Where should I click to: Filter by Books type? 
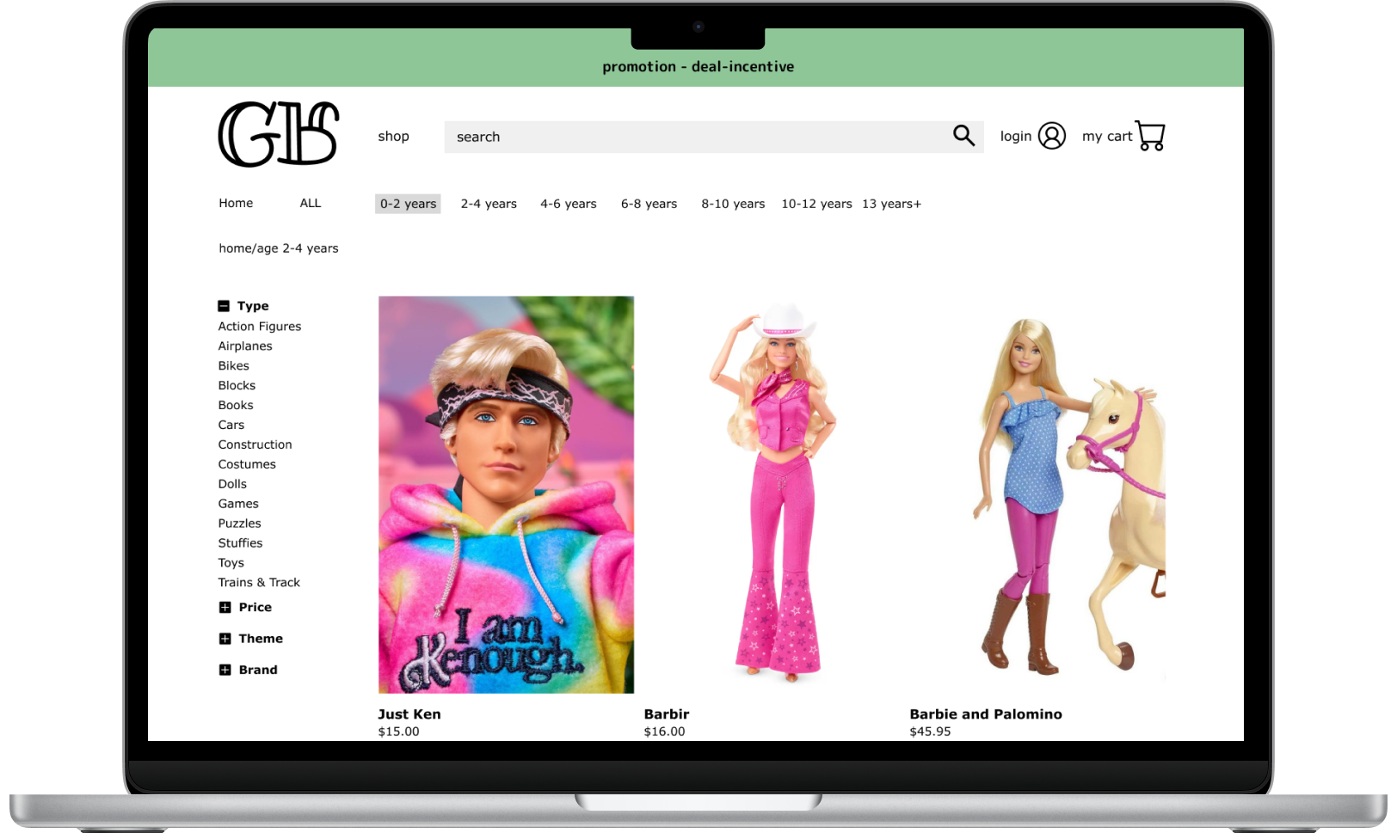(x=236, y=406)
